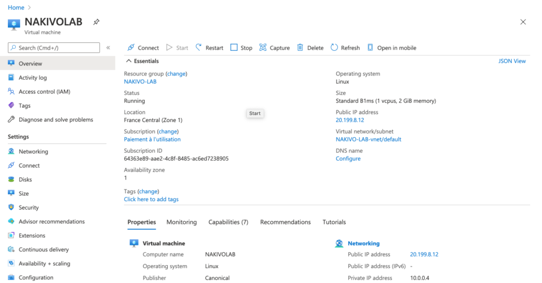Collapse the sidebar with double chevron
The width and height of the screenshot is (542, 283).
tap(108, 48)
